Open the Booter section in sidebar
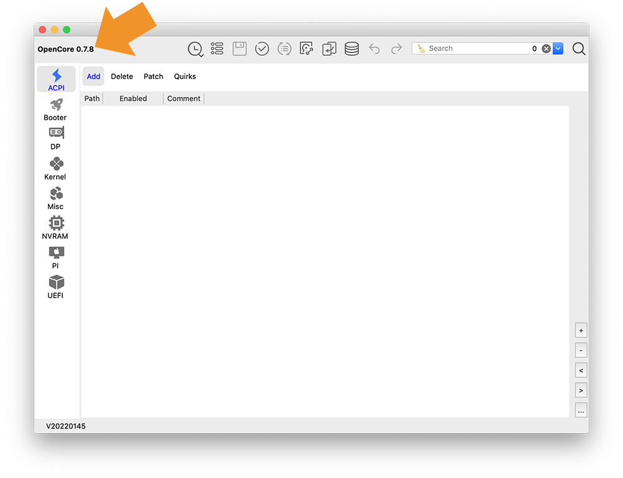 [x=55, y=110]
